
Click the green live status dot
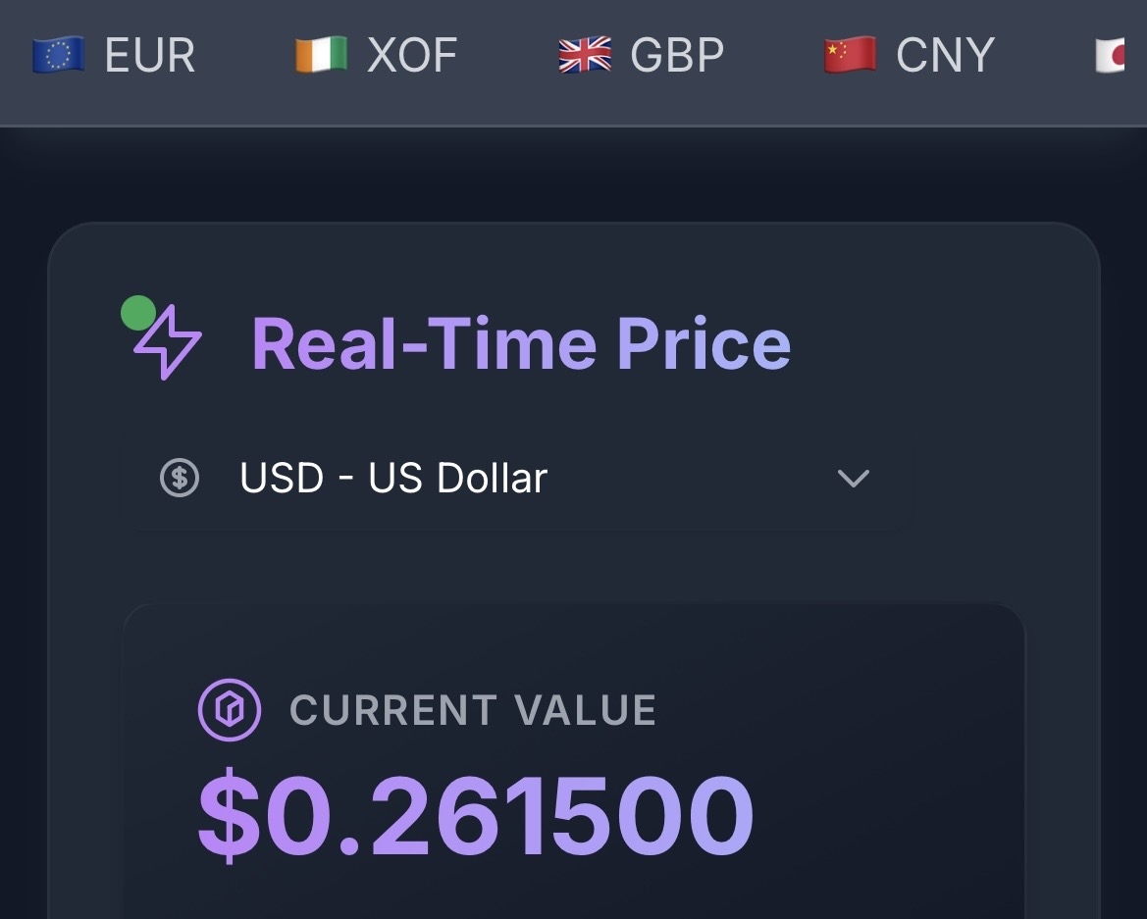pos(138,314)
